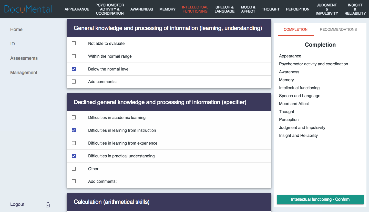Open the Perception tab
Viewport: 369px width, 212px height.
pyautogui.click(x=298, y=9)
